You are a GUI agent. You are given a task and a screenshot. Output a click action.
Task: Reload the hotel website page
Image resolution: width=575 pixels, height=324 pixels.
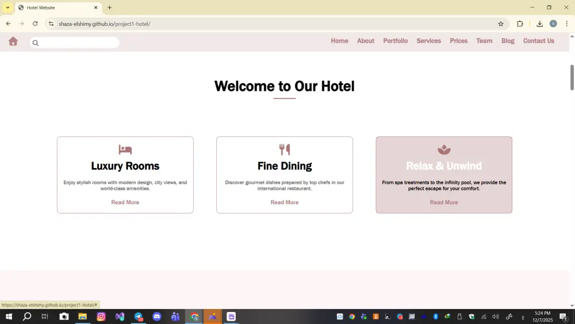pyautogui.click(x=35, y=24)
